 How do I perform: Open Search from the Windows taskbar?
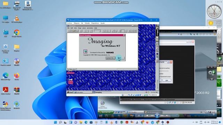tap(60, 122)
